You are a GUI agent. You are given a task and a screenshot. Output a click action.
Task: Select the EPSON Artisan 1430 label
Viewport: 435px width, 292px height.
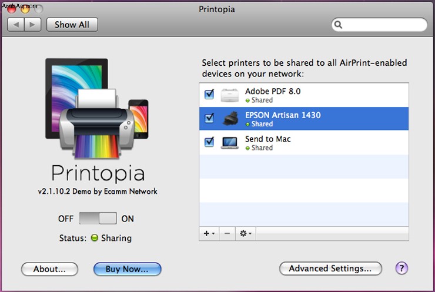(283, 115)
